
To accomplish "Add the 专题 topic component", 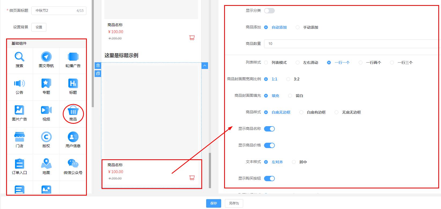I will 46,87.
